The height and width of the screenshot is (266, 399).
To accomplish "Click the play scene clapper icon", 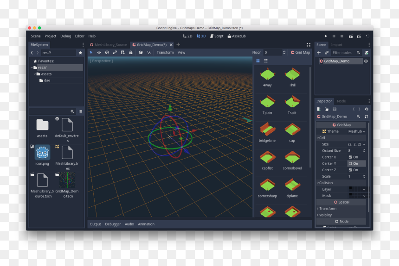I will [x=350, y=36].
